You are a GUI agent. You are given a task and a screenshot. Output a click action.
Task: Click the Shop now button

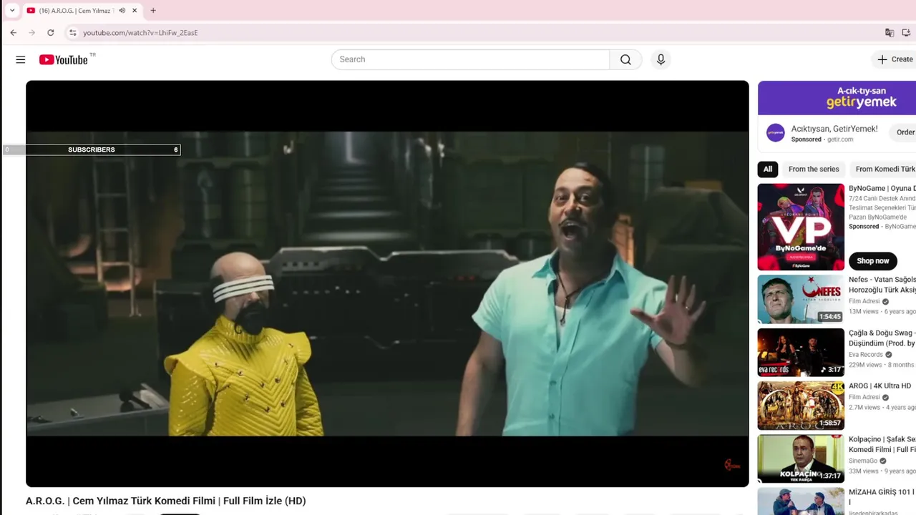click(x=872, y=261)
